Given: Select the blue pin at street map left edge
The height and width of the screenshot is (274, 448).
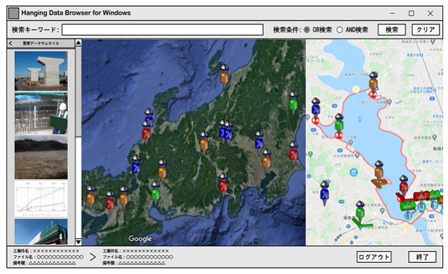Looking at the screenshot, I should pyautogui.click(x=316, y=109).
